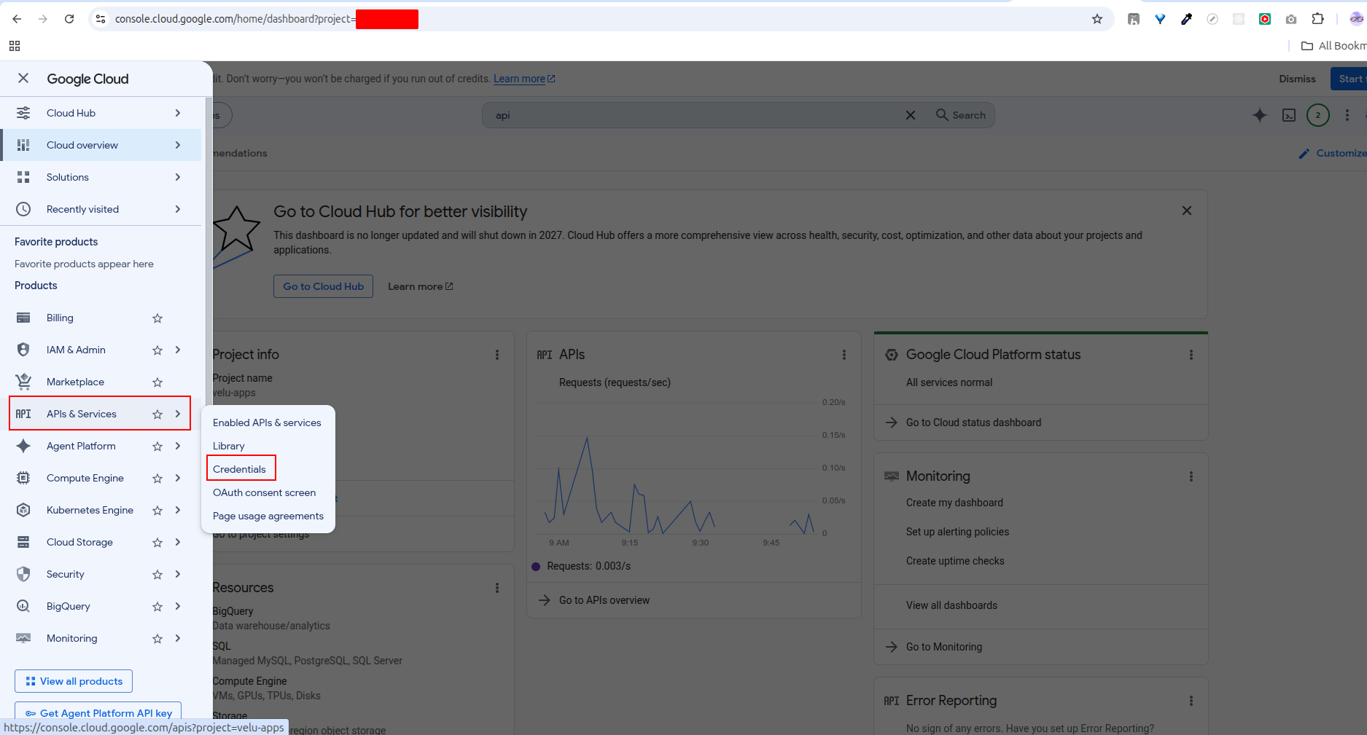Star APIs & Services as favorite
Viewport: 1367px width, 735px height.
(x=157, y=414)
